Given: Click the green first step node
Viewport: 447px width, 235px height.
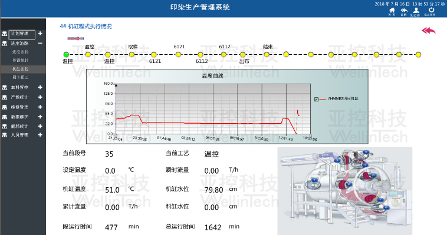Looking at the screenshot, I should tap(66, 54).
